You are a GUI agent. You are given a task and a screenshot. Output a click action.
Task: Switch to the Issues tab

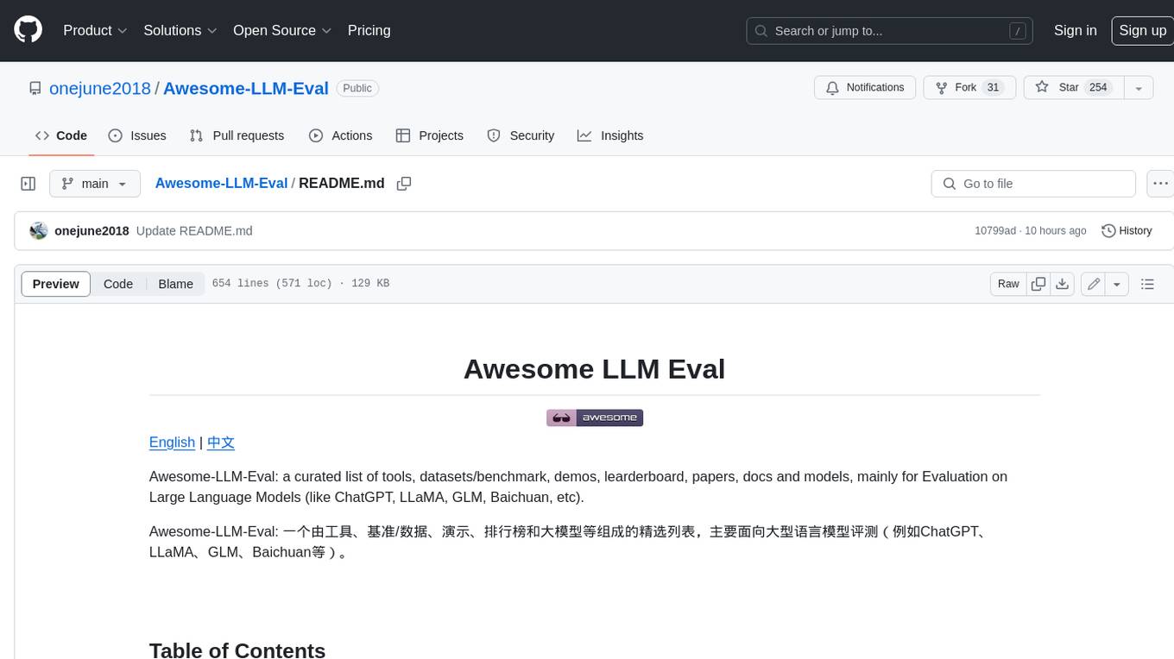pyautogui.click(x=137, y=135)
